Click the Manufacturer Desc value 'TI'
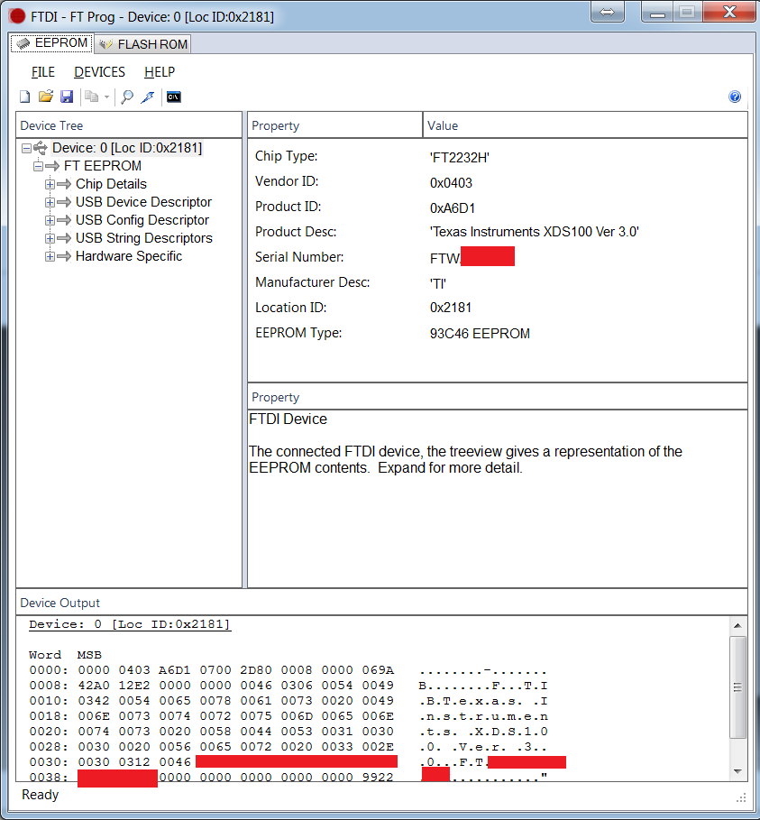 pyautogui.click(x=438, y=284)
